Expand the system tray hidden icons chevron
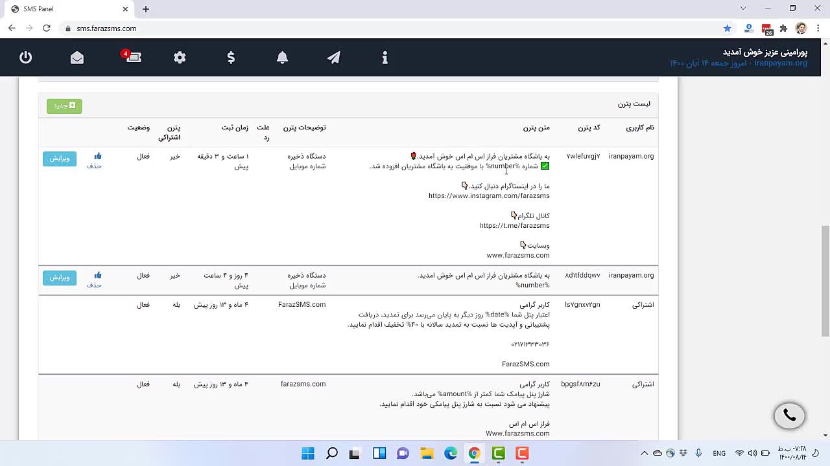Image resolution: width=830 pixels, height=466 pixels. [x=644, y=454]
